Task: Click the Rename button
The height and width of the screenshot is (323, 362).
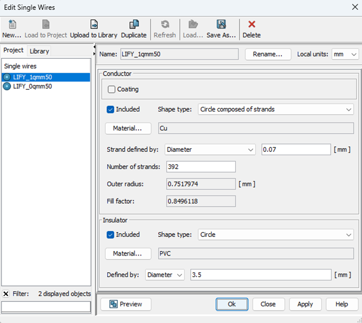Action: (267, 54)
